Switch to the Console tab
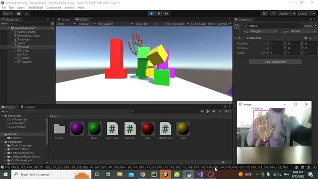This screenshot has height=179, width=318. (x=28, y=107)
